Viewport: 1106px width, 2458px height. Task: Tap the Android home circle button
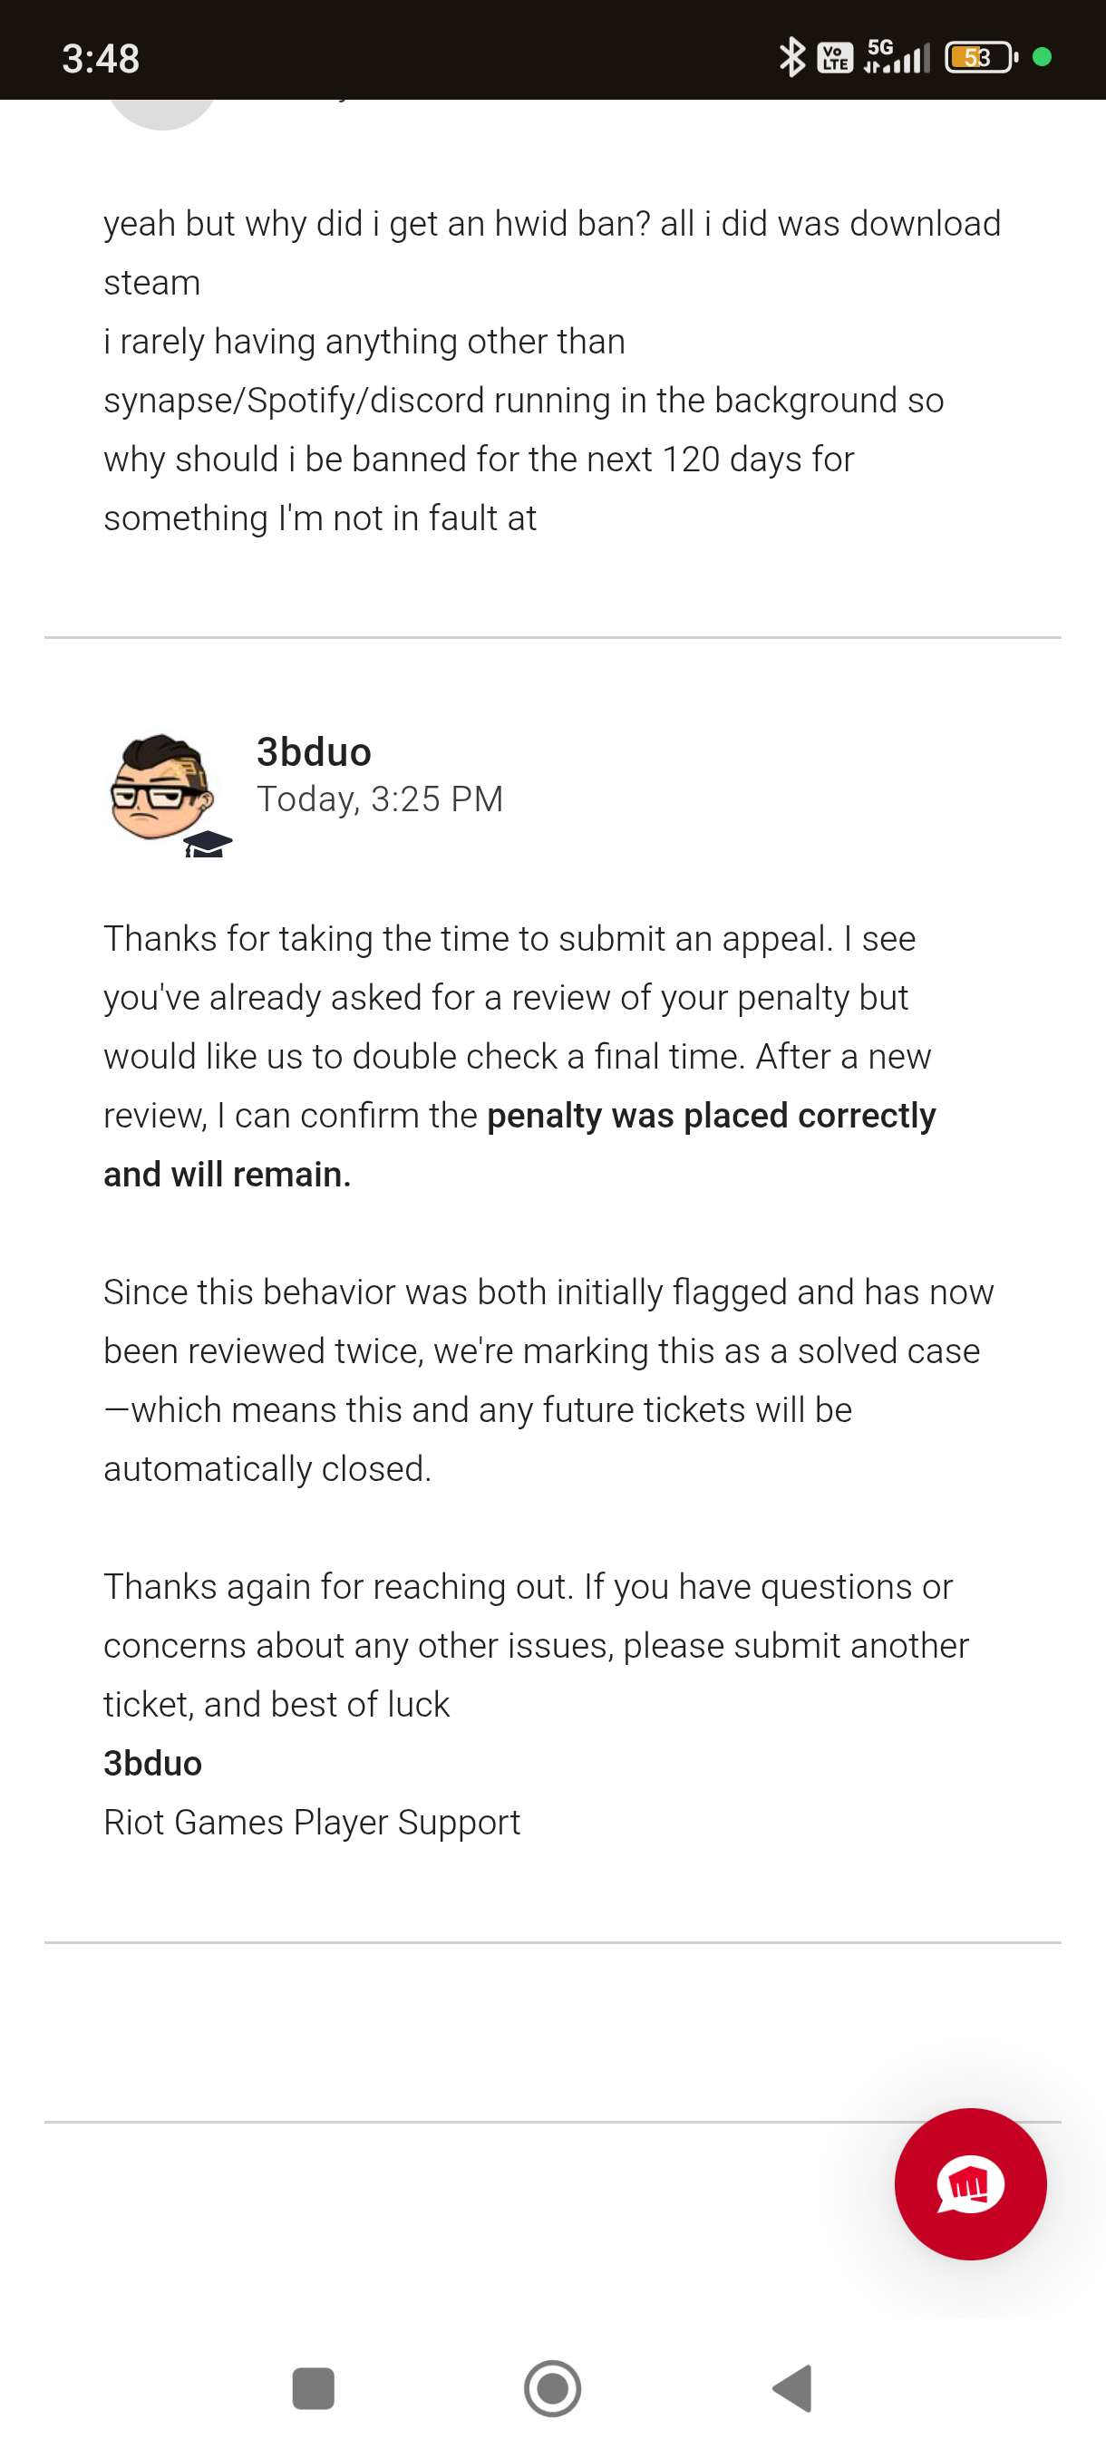[x=552, y=2388]
